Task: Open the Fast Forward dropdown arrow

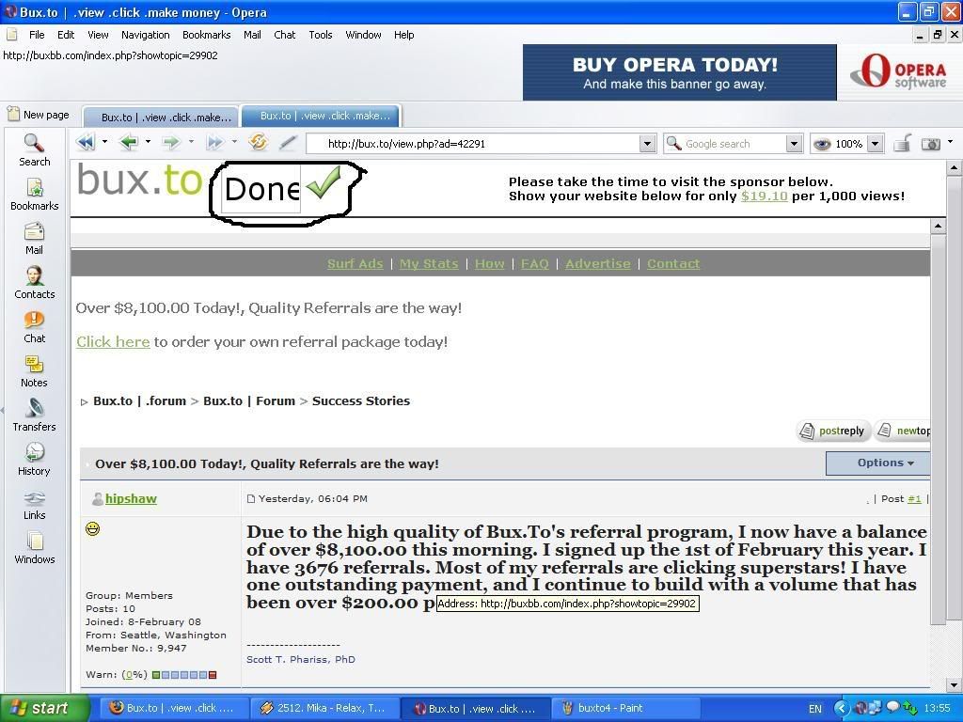Action: pos(234,143)
